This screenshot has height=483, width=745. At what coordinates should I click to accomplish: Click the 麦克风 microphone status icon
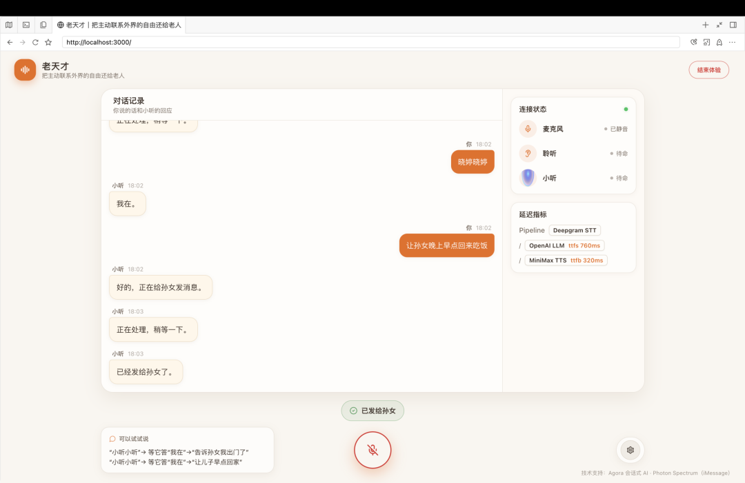point(528,129)
